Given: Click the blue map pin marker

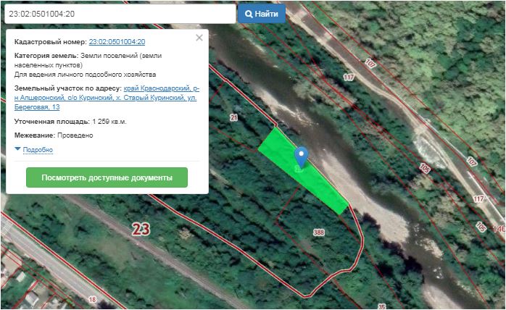Looking at the screenshot, I should coord(301,157).
